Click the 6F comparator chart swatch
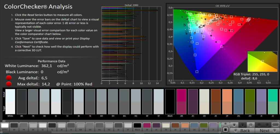The height and width of the screenshot is (134, 280). 147,102
